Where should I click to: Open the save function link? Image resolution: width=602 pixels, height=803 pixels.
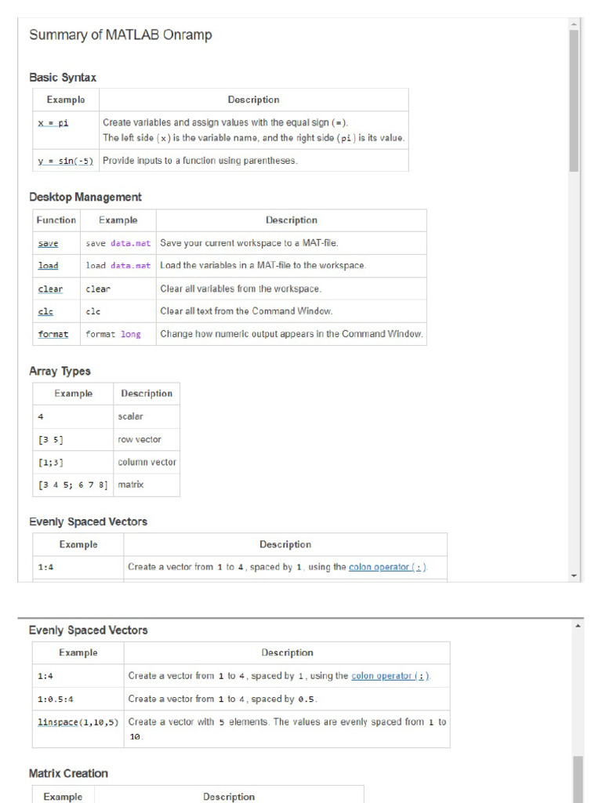pos(48,243)
